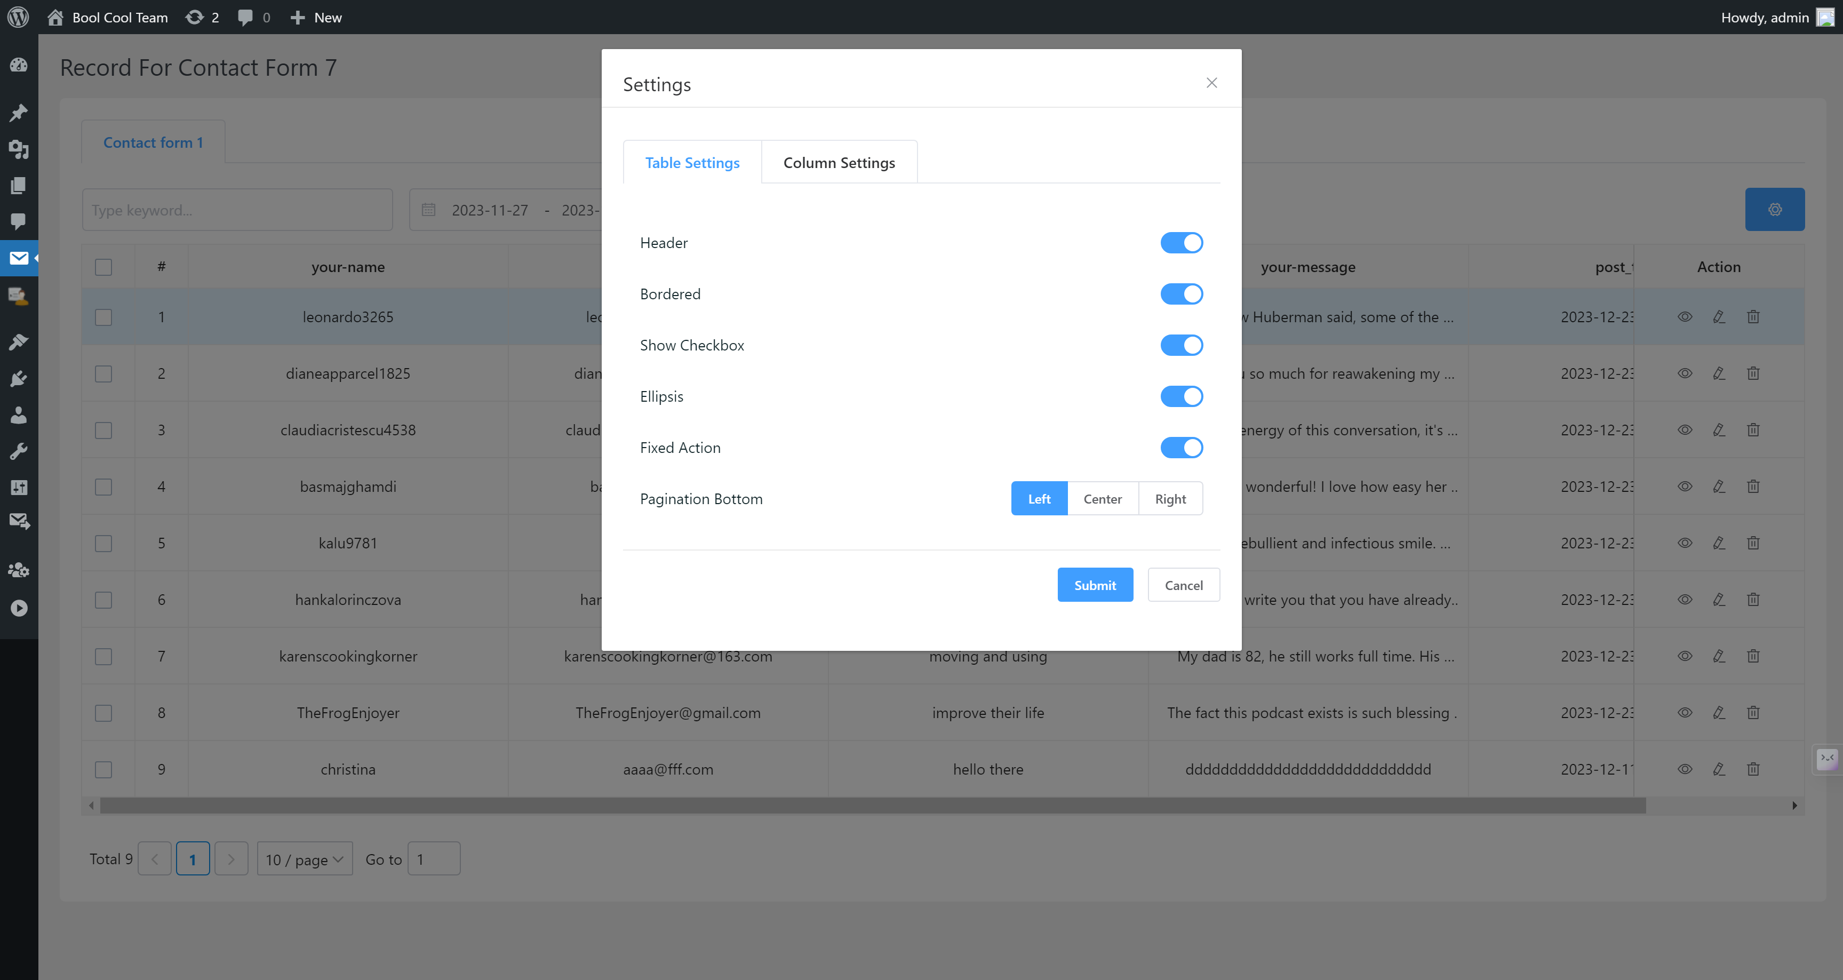This screenshot has height=980, width=1843.
Task: Select the Table Settings tab
Action: click(x=692, y=162)
